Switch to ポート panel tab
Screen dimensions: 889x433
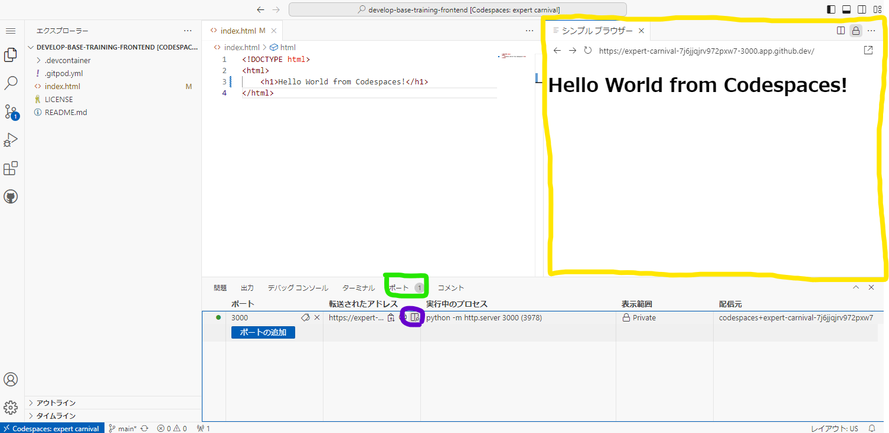coord(406,288)
